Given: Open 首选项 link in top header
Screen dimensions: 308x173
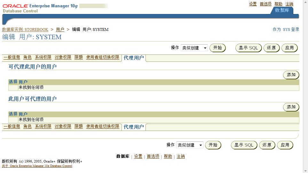Looking at the screenshot, I should tap(265, 4).
